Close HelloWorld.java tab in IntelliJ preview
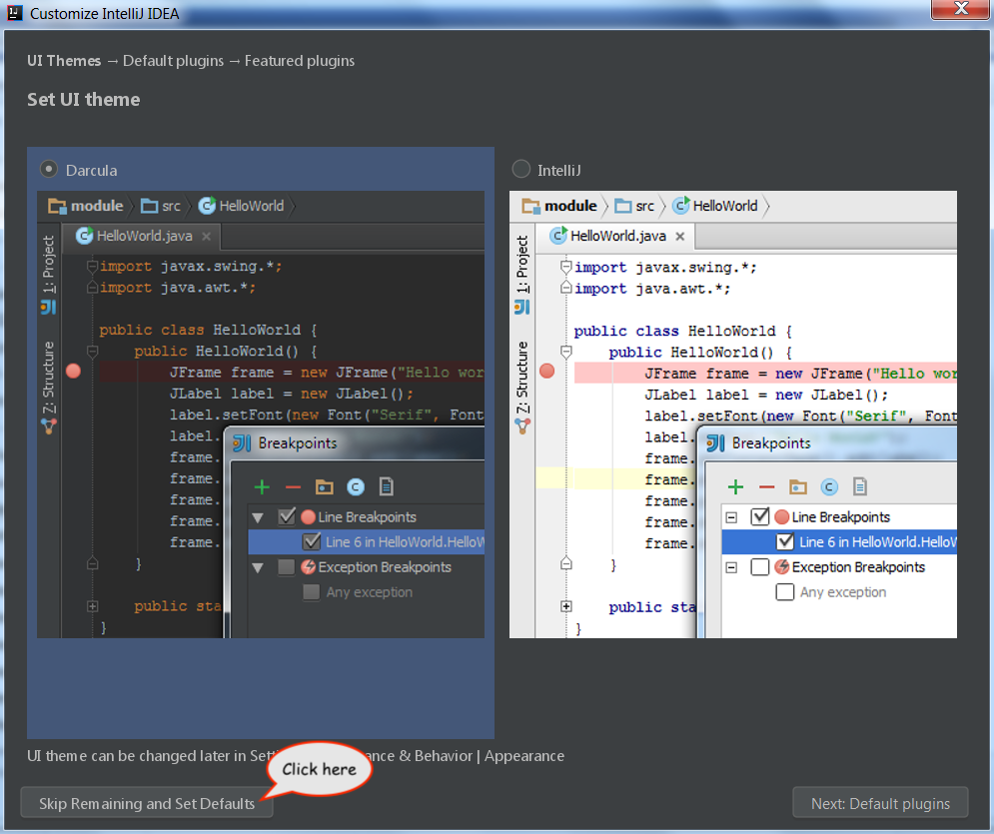 pyautogui.click(x=679, y=237)
